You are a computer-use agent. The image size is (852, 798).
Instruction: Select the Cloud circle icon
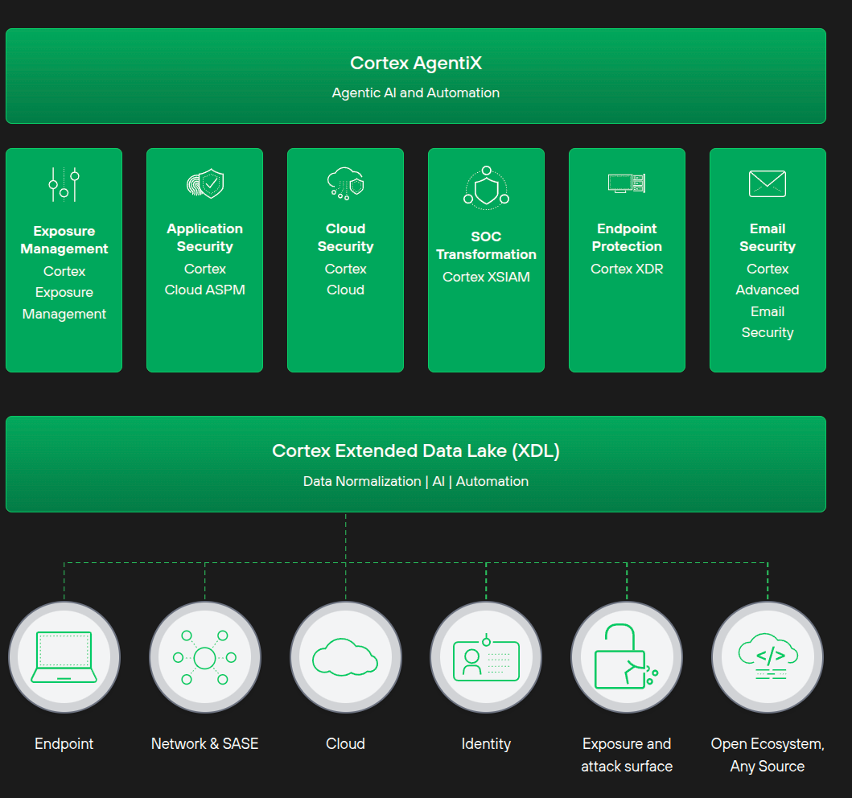(346, 657)
